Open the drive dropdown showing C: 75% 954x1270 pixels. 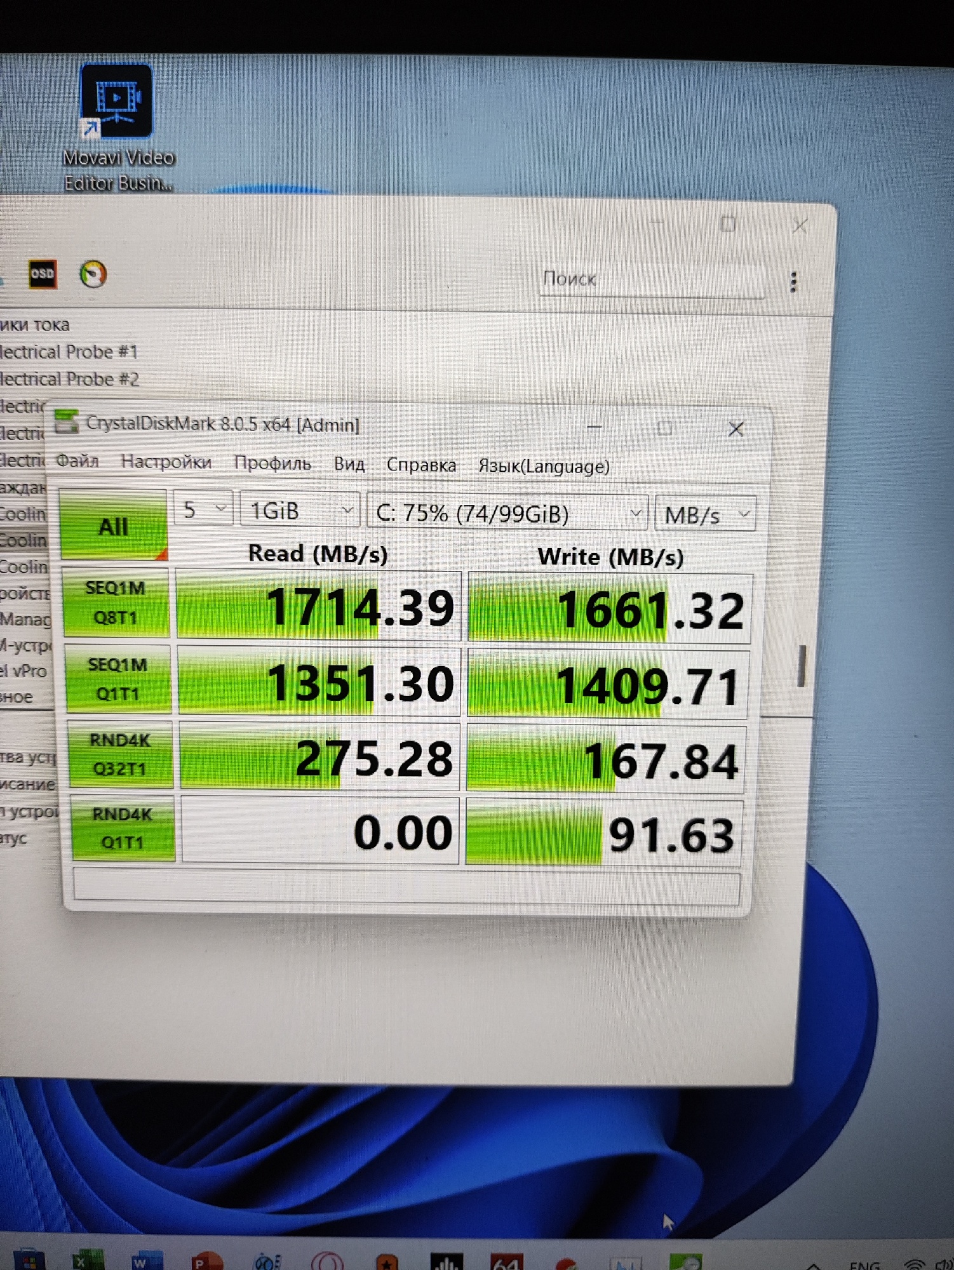pos(507,512)
